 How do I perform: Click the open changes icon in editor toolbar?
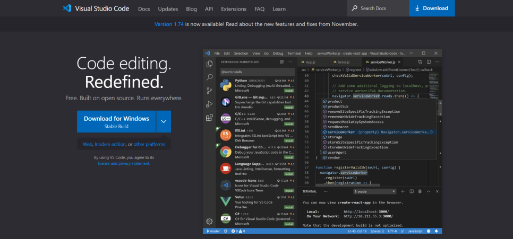(420, 61)
